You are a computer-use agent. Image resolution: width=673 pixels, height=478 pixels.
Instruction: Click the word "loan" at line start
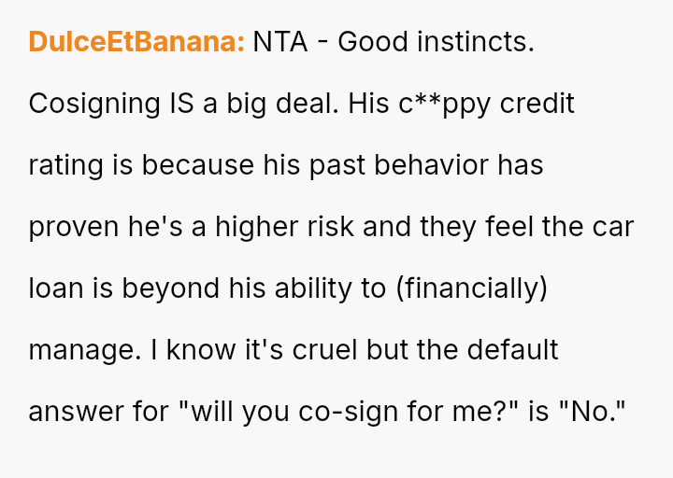[56, 288]
